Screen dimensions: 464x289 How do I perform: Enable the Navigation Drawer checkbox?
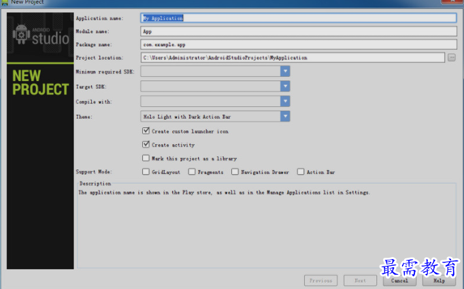click(235, 171)
